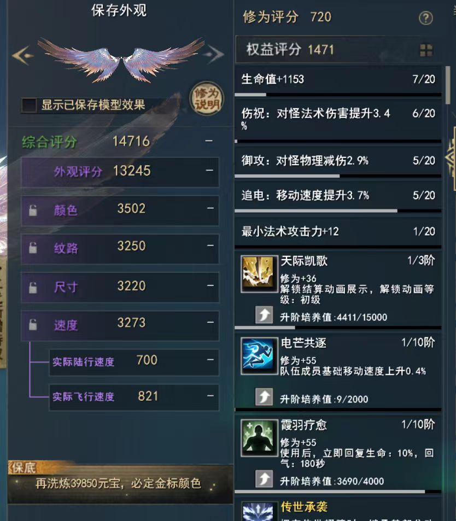456x521 pixels.
Task: Toggle the lock on 颜色 row
Action: (33, 210)
